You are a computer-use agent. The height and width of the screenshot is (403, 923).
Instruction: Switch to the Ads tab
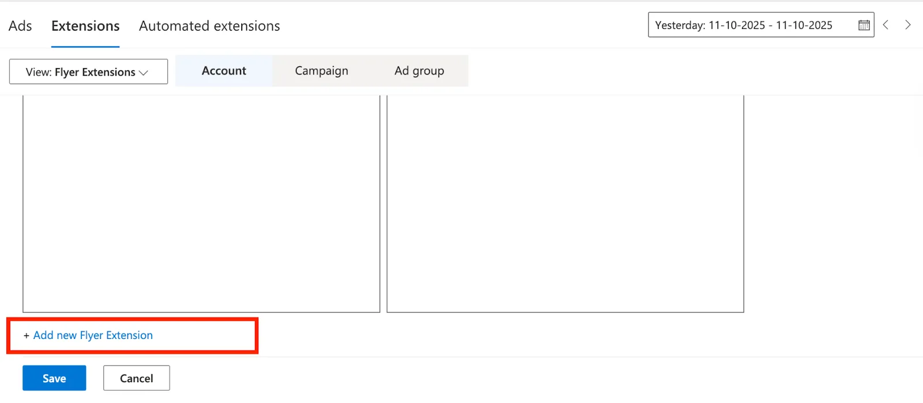20,26
